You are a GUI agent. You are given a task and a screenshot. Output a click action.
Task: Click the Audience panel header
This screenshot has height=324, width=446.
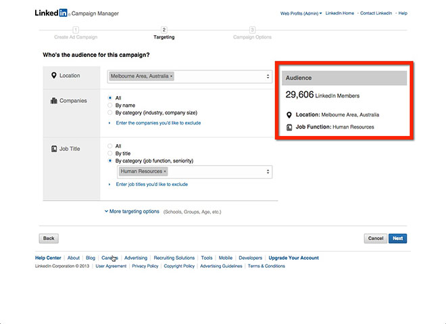(344, 78)
